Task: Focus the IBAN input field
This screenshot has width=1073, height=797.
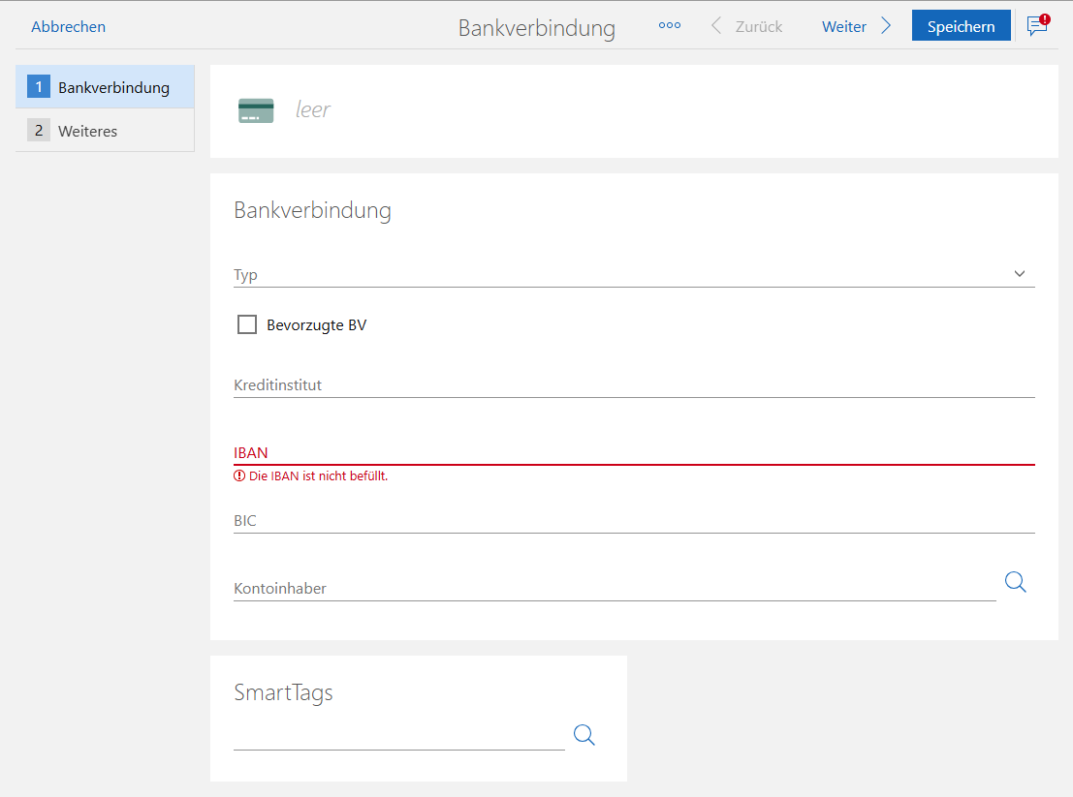Action: pos(634,452)
